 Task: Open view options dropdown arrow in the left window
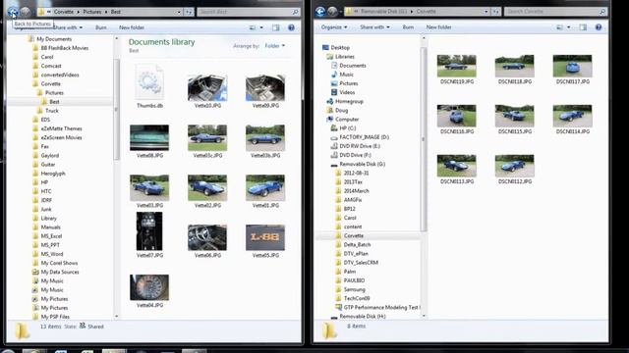(x=261, y=27)
